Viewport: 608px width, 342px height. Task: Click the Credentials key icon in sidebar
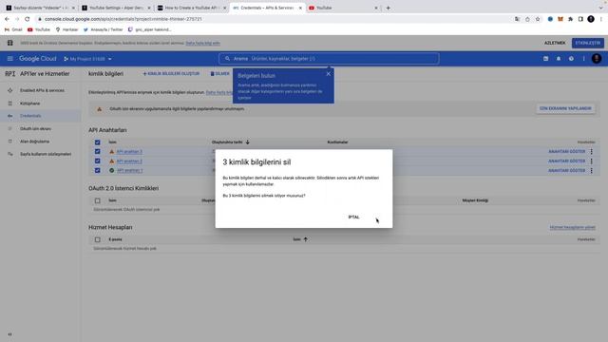(x=10, y=116)
